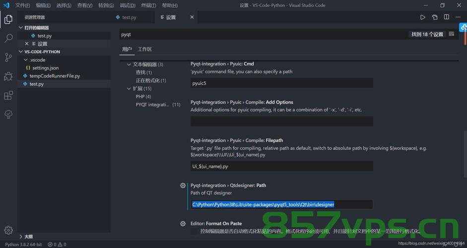Open the Extensions view
The image size is (467, 248).
click(8, 95)
